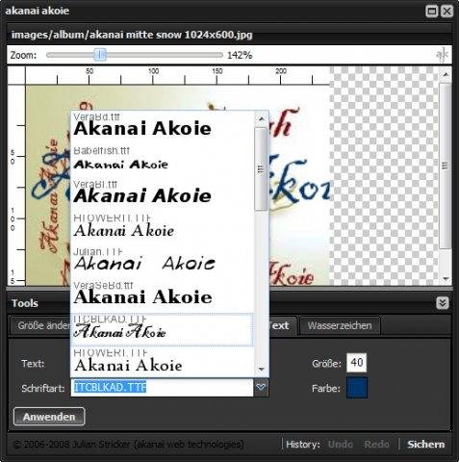The image size is (459, 462).
Task: Click the copyright Julian Stricker footer text
Action: coord(128,445)
